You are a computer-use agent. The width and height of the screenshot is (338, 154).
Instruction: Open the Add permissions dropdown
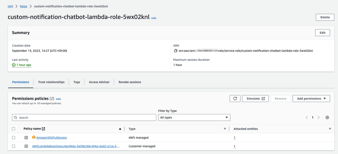[311, 99]
